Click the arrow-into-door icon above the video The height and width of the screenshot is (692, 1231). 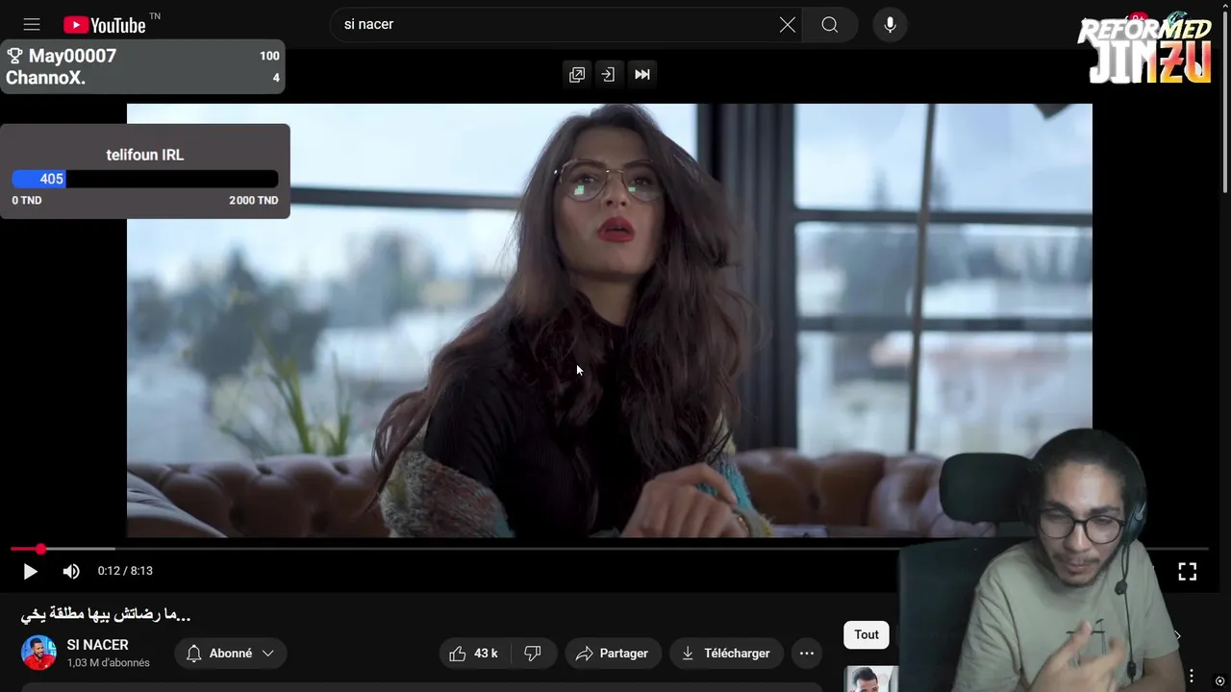click(608, 74)
